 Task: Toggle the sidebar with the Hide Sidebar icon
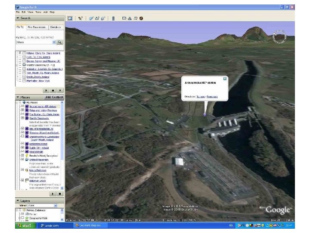(x=70, y=19)
